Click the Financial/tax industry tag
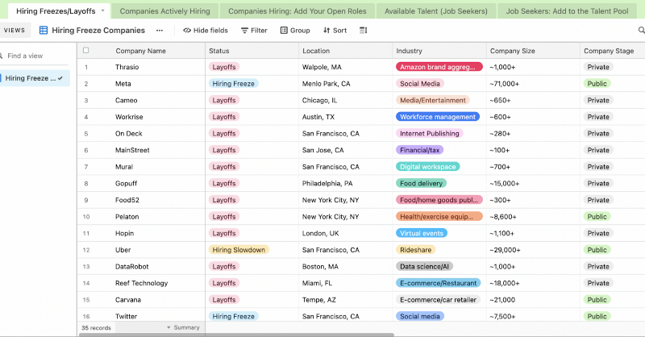The image size is (645, 337). [419, 150]
